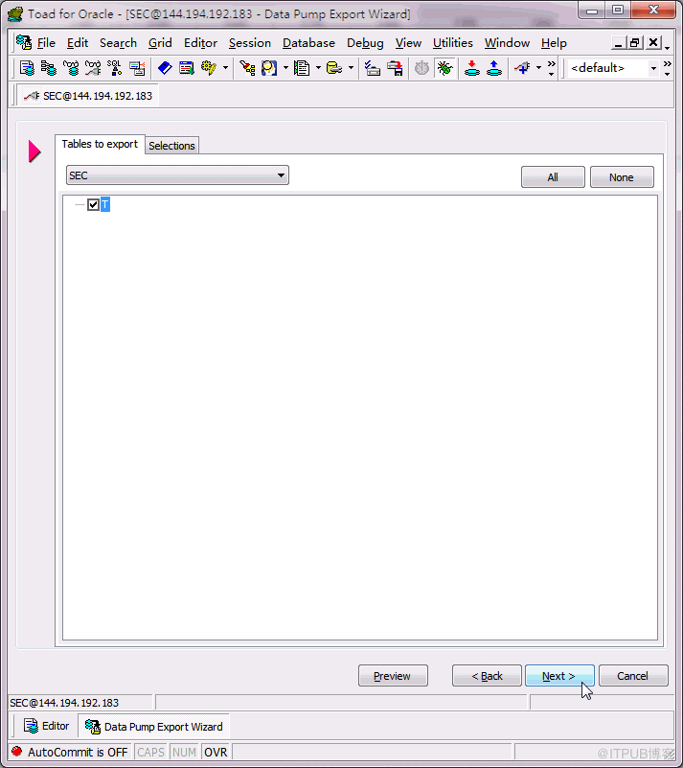The image size is (683, 768).
Task: Click the blue book toolbar icon
Action: [x=165, y=68]
